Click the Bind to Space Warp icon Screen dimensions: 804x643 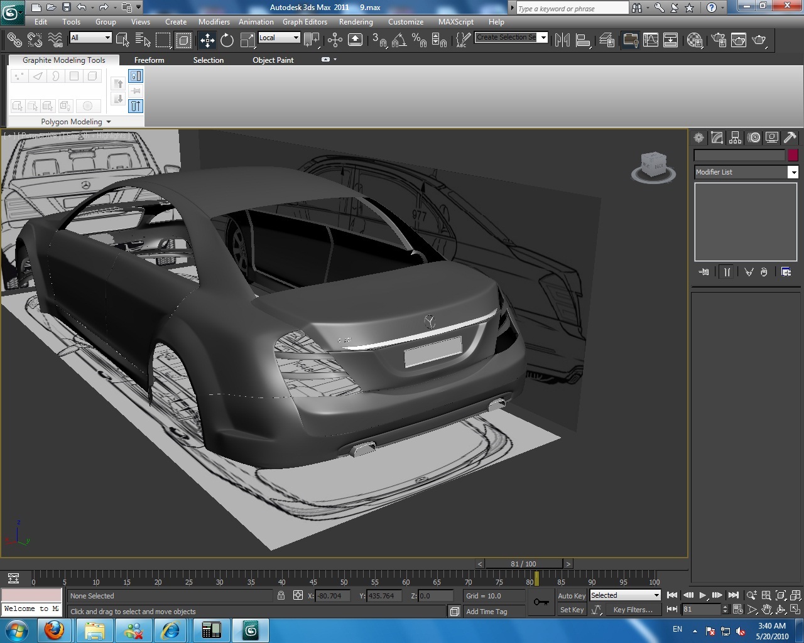pyautogui.click(x=55, y=40)
